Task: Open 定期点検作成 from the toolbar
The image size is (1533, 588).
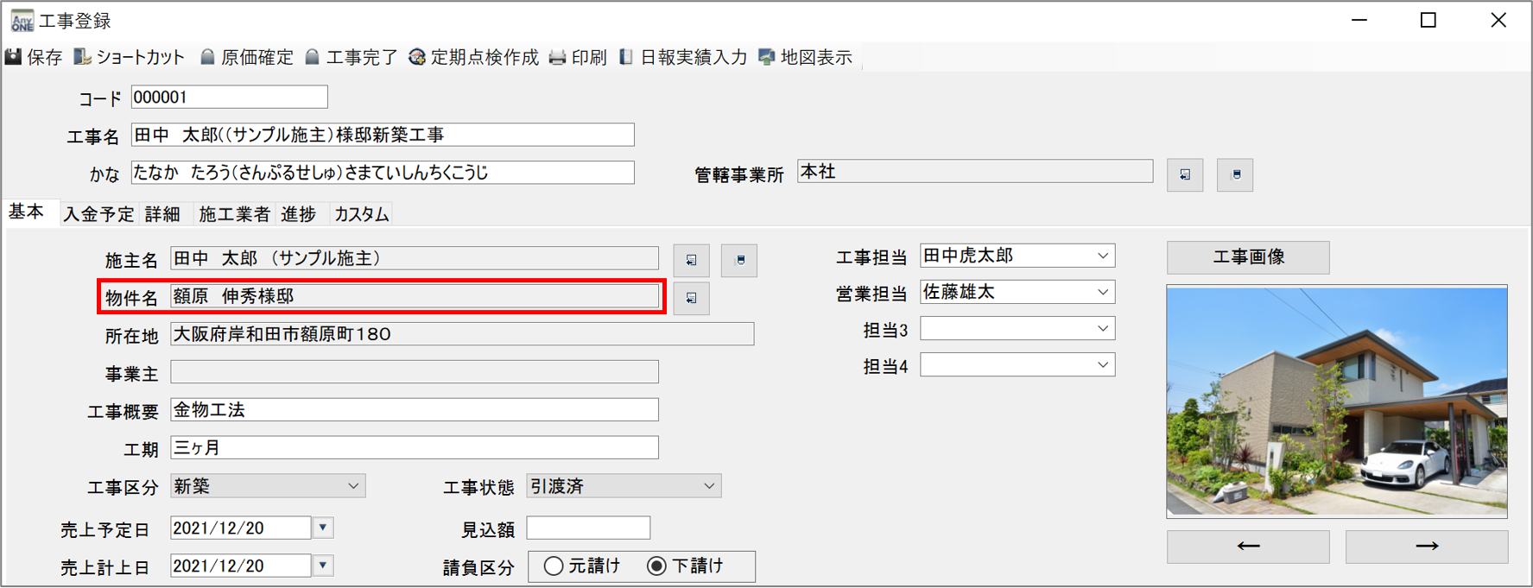Action: pos(417,57)
